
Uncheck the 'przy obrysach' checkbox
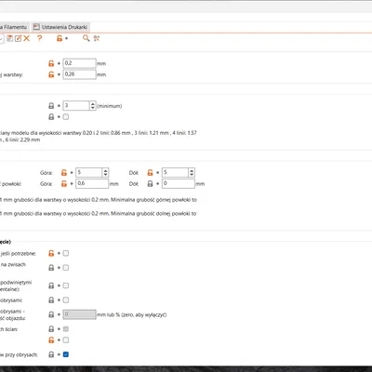pos(66,354)
